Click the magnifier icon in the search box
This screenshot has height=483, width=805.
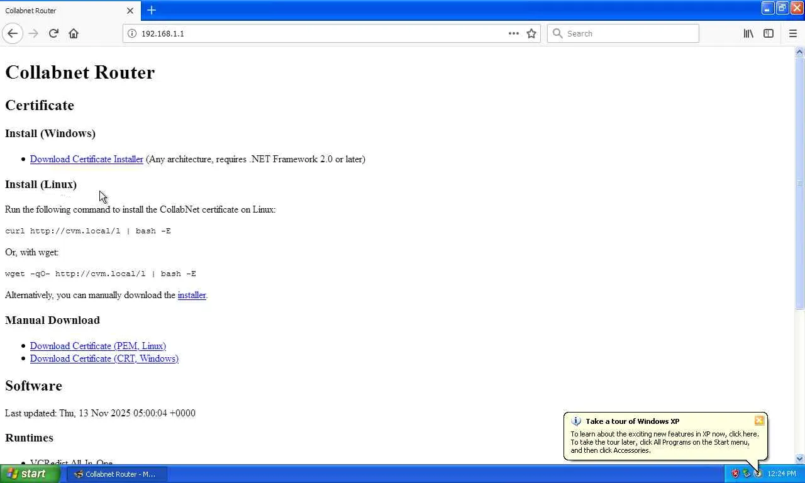[557, 33]
